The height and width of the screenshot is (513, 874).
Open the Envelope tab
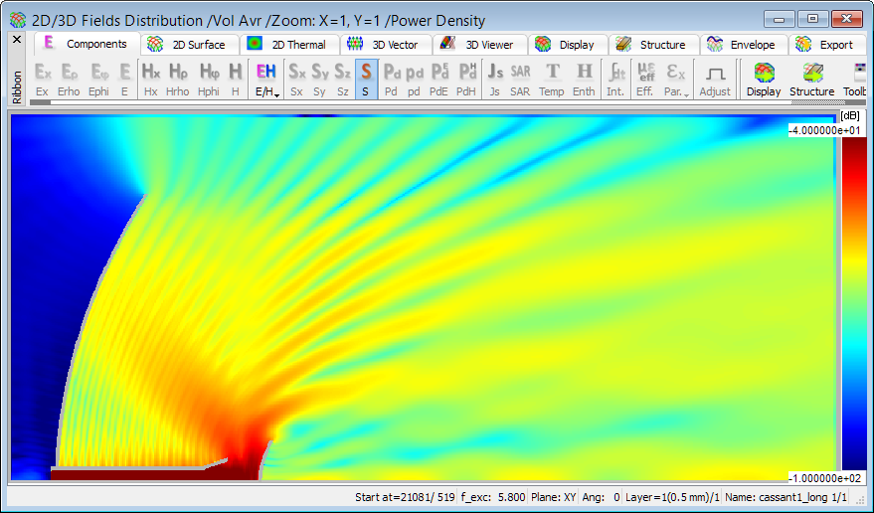(x=745, y=45)
